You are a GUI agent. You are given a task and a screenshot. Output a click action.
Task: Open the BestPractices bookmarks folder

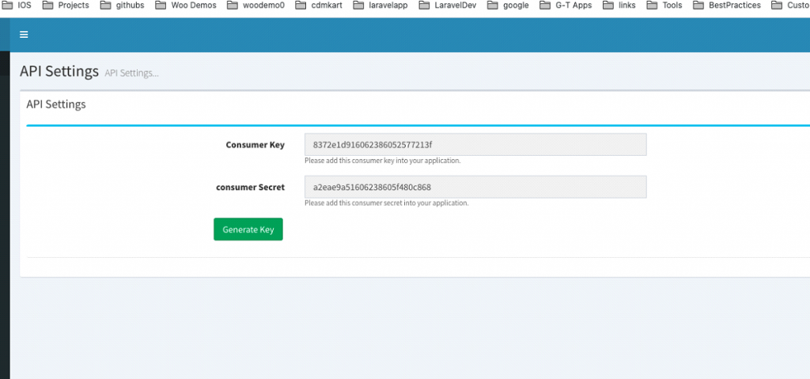[727, 6]
